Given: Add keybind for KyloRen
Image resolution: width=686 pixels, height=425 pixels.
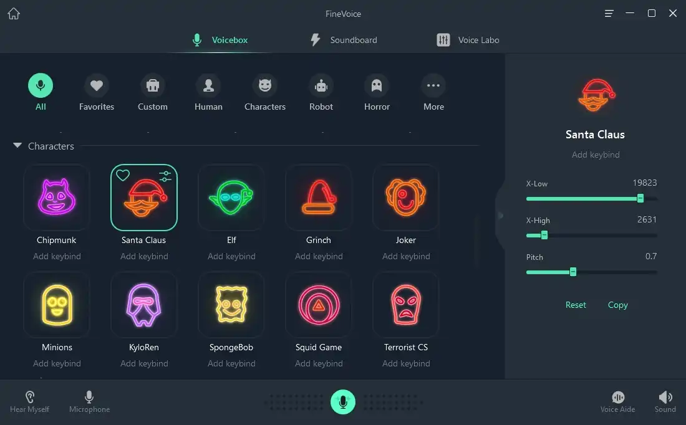Looking at the screenshot, I should pyautogui.click(x=144, y=363).
